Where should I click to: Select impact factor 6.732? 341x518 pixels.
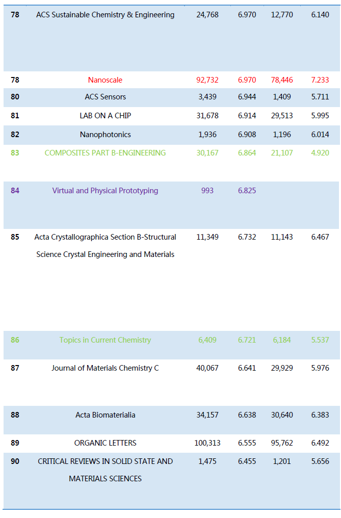[247, 237]
